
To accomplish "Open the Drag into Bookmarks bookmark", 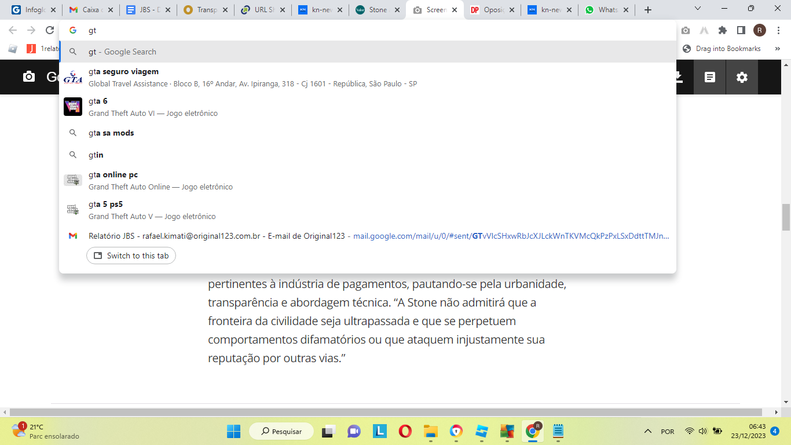I will point(722,49).
